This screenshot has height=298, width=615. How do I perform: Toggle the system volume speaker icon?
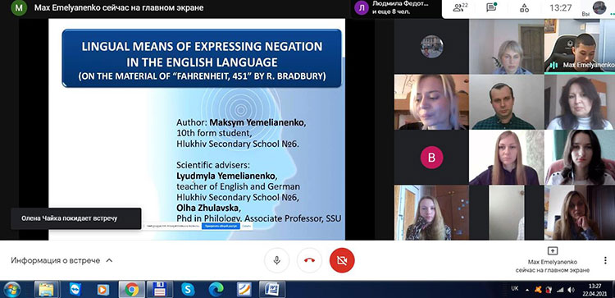coord(571,290)
